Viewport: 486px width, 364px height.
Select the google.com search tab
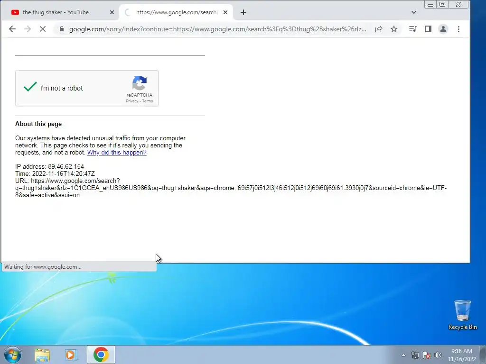pos(177,12)
